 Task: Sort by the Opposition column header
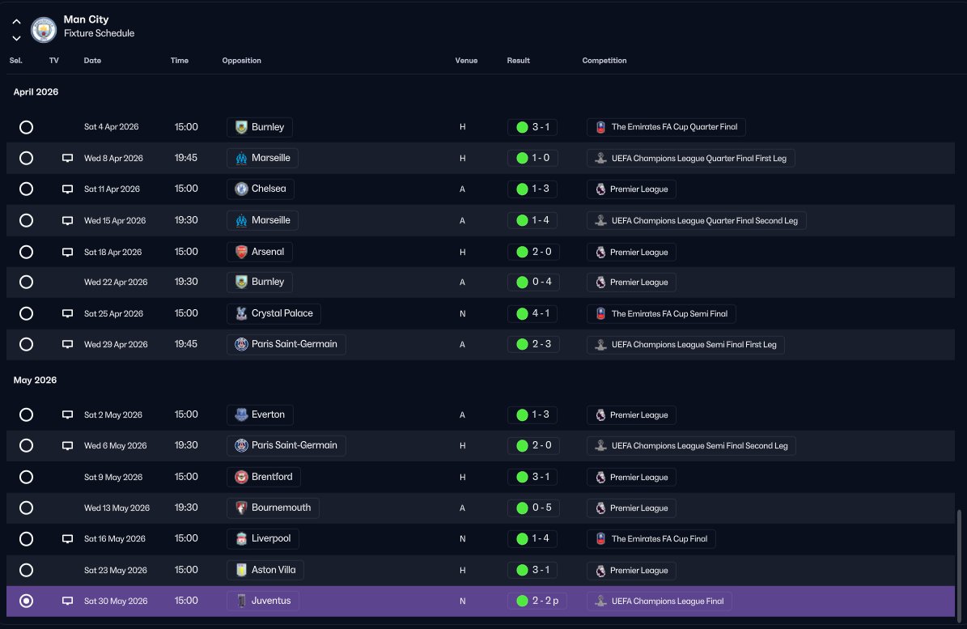point(242,61)
